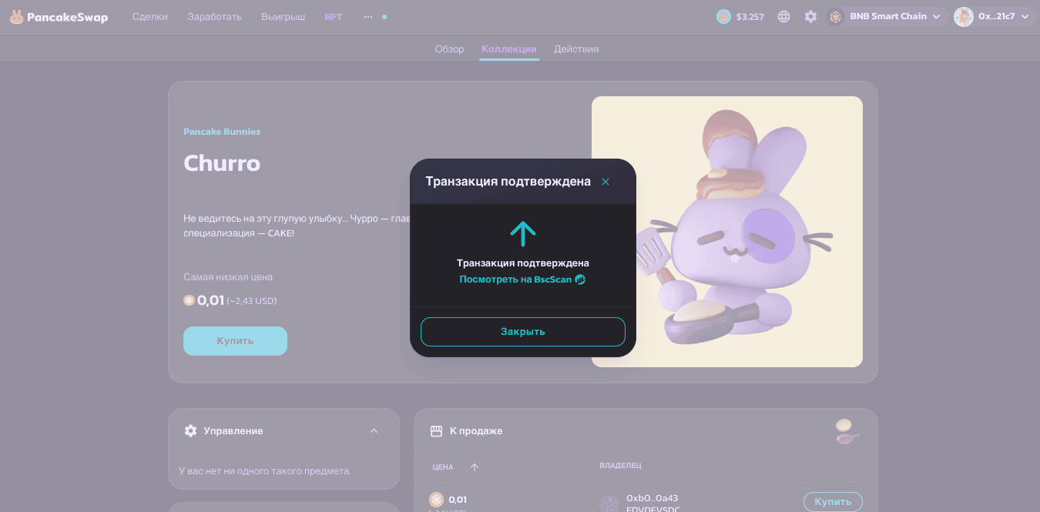Click the Закрыть button
1040x512 pixels.
[x=523, y=332]
